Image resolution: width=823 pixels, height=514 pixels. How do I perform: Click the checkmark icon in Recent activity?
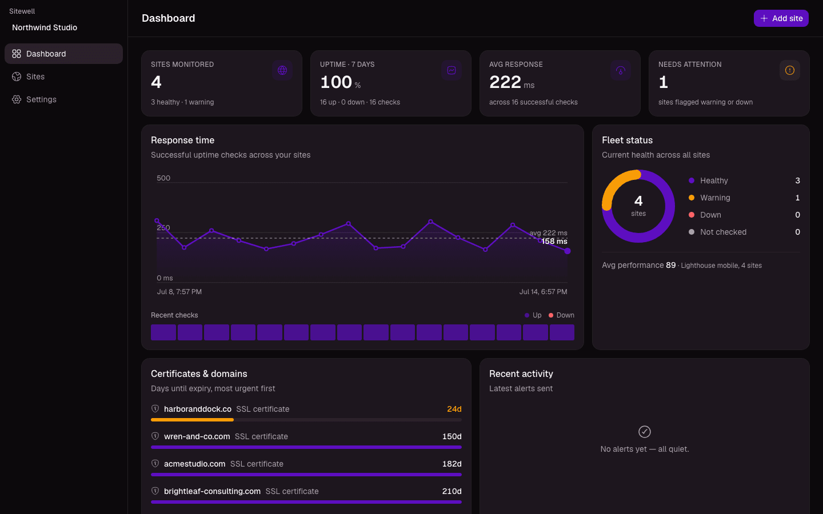coord(645,432)
